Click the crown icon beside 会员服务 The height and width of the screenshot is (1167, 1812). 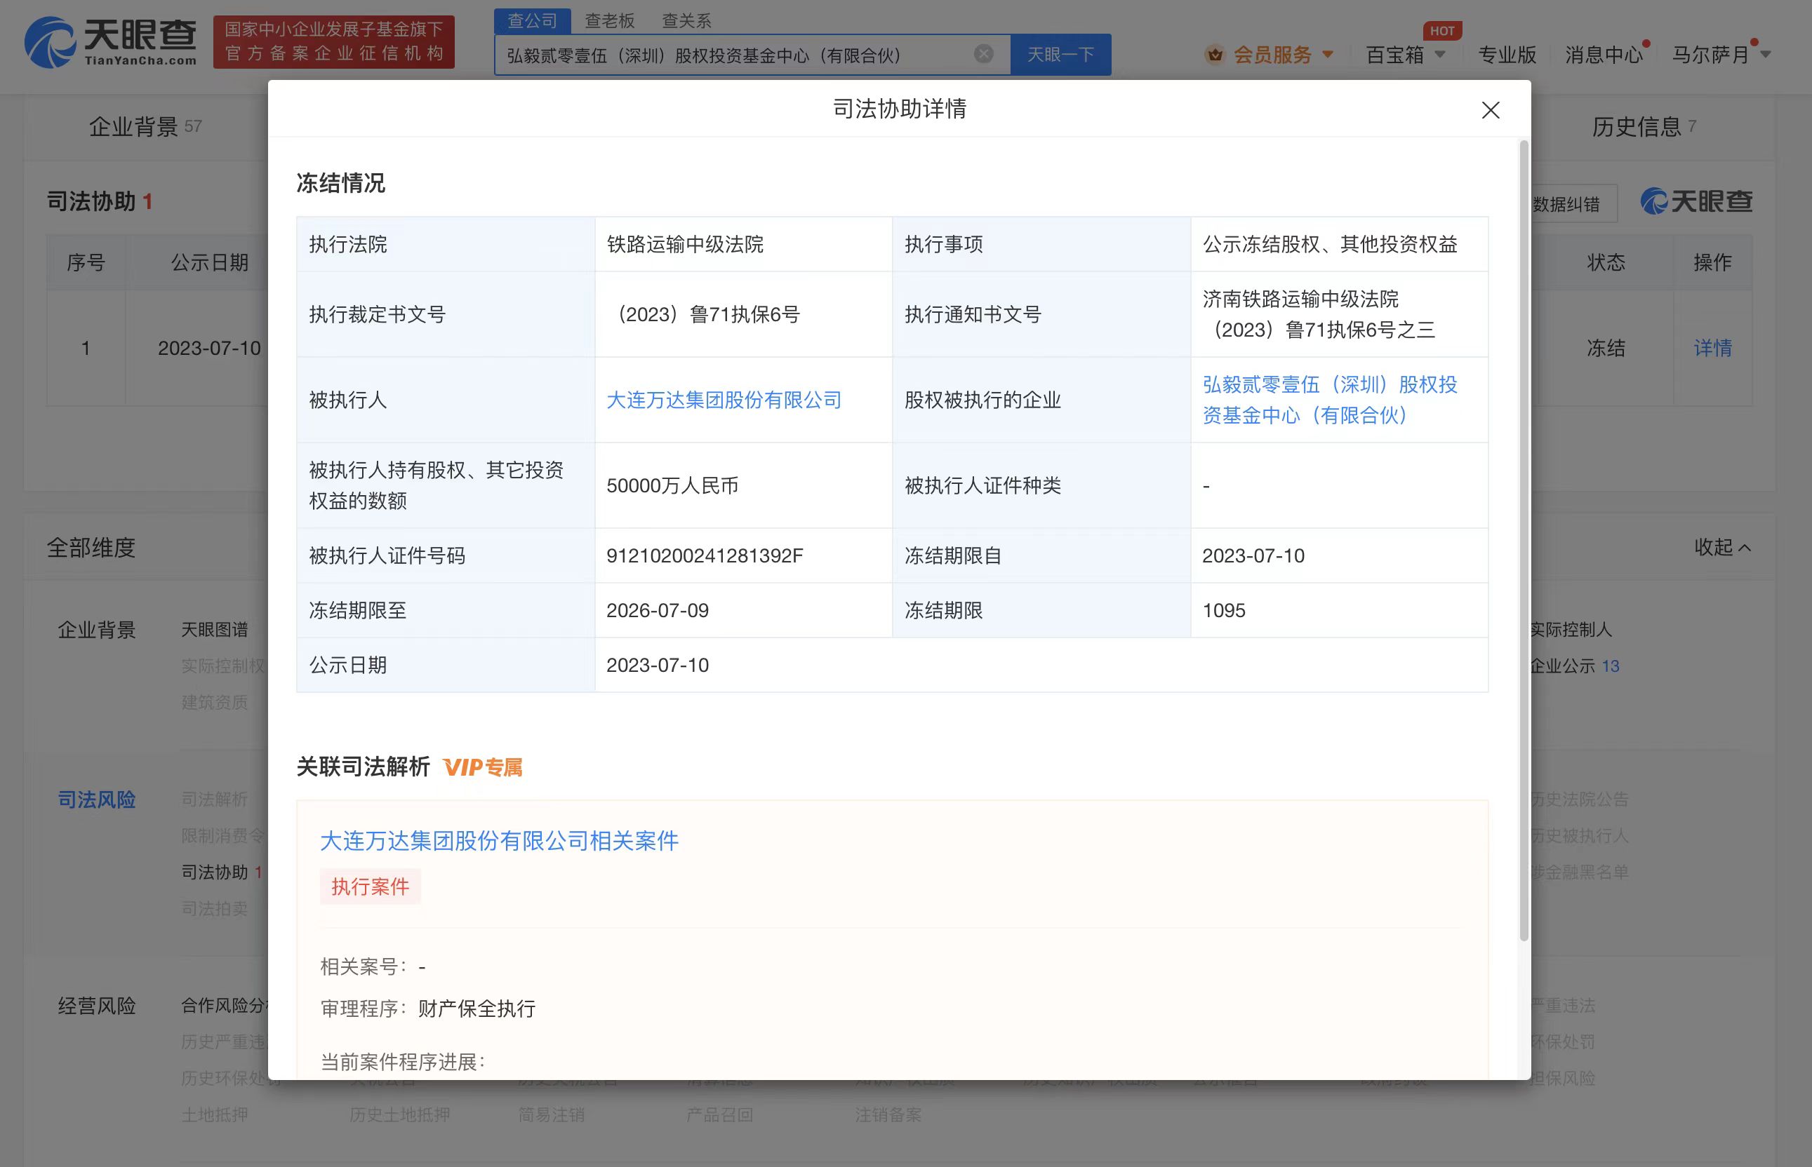(1215, 55)
